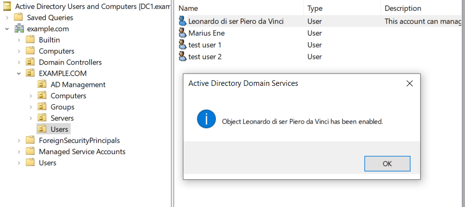Click the Leonardo di ser Piero user icon

[182, 21]
